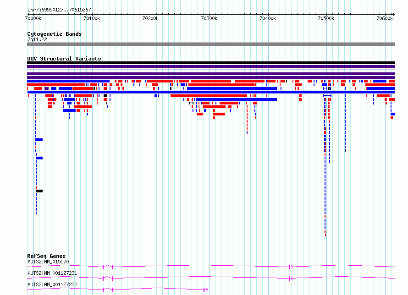Open the Cytogenetic Bands track title
The height and width of the screenshot is (295, 408).
(55, 34)
